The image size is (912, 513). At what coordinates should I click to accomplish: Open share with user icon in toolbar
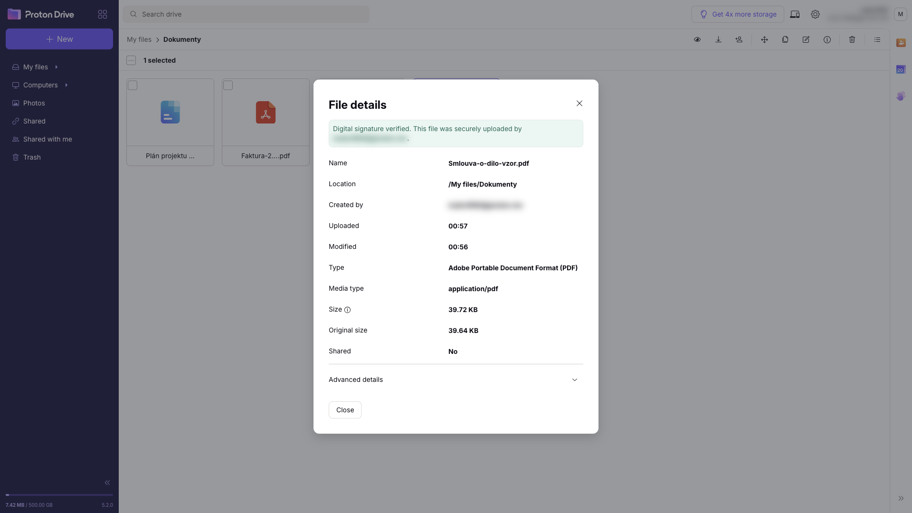(739, 39)
